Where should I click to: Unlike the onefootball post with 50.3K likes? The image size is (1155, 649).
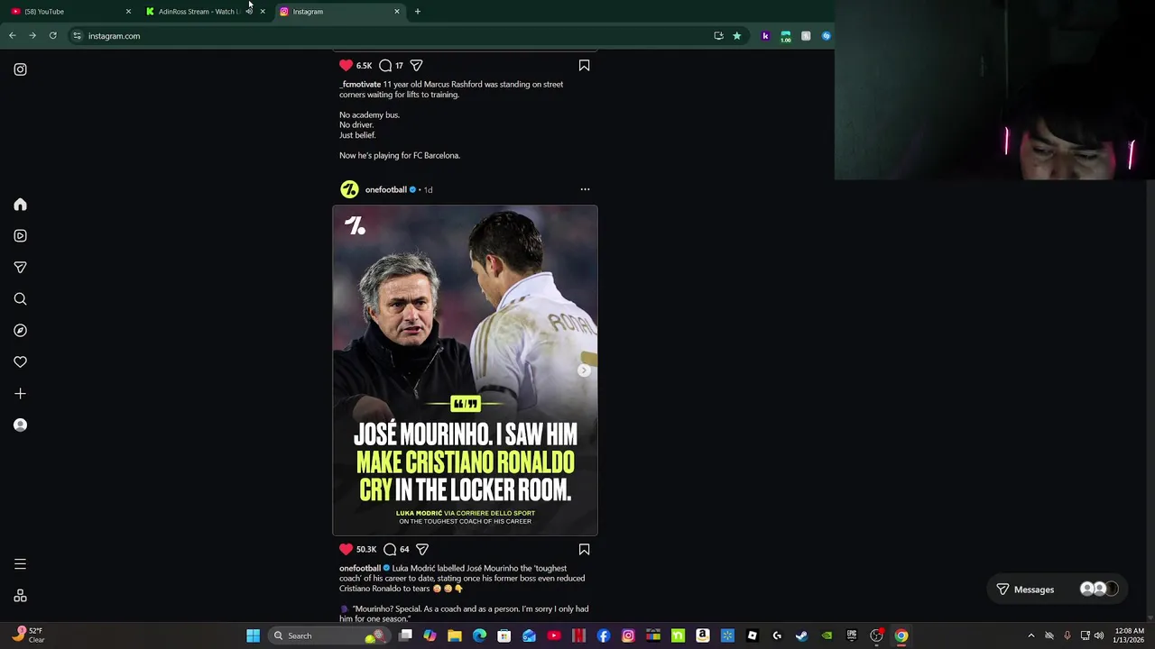pos(346,549)
